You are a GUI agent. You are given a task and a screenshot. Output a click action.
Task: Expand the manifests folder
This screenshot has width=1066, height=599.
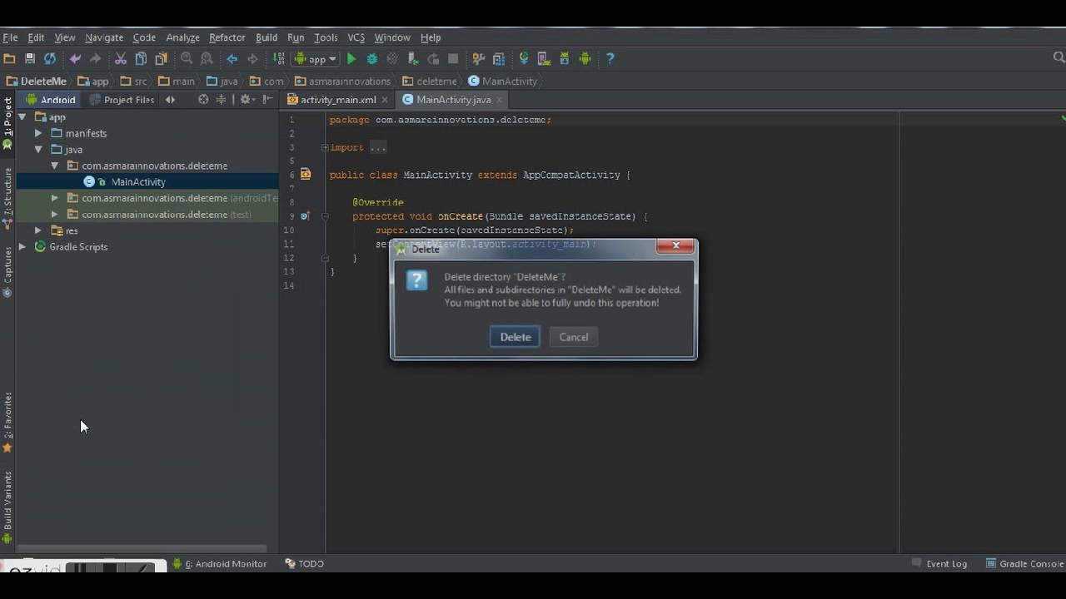[38, 133]
